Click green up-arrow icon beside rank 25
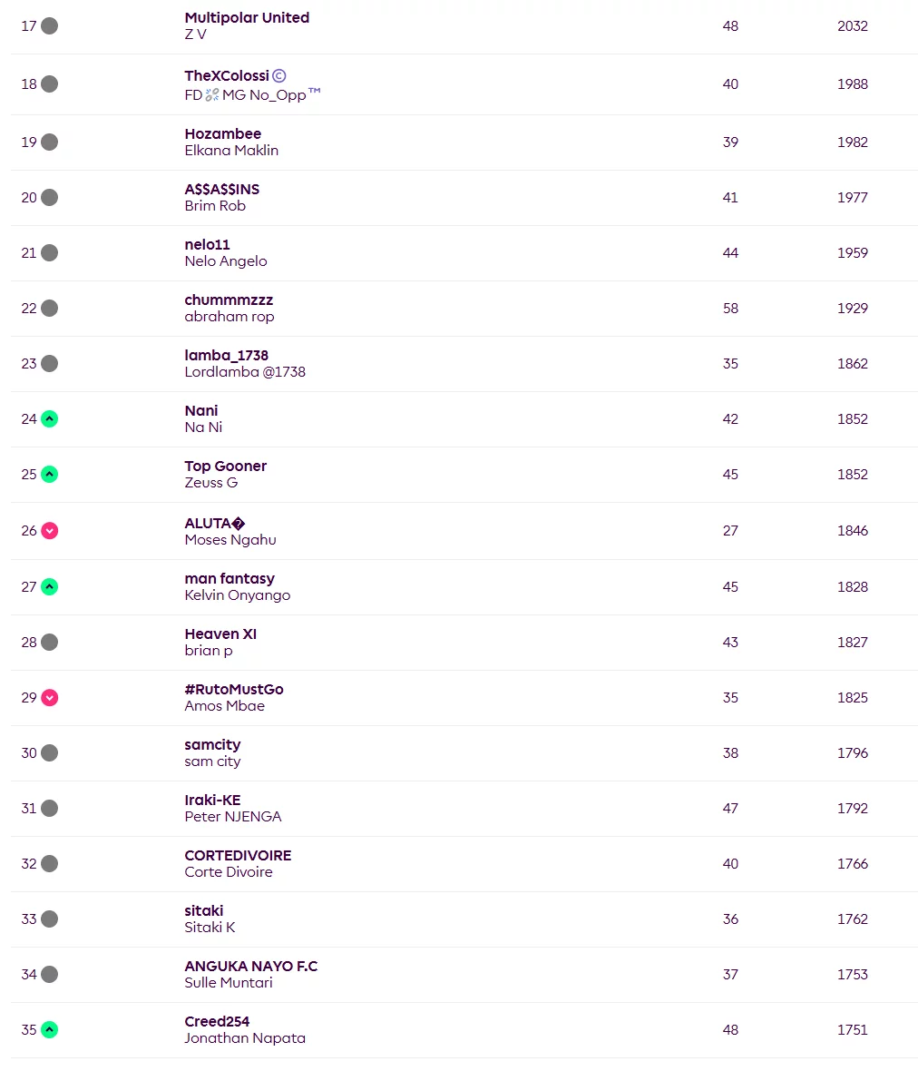This screenshot has height=1071, width=918. (x=50, y=475)
